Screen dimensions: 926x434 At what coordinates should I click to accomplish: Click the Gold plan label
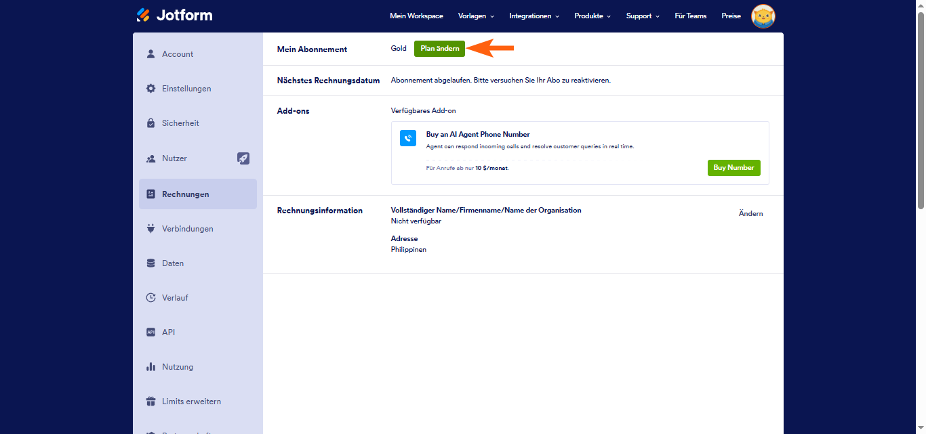[x=399, y=49]
